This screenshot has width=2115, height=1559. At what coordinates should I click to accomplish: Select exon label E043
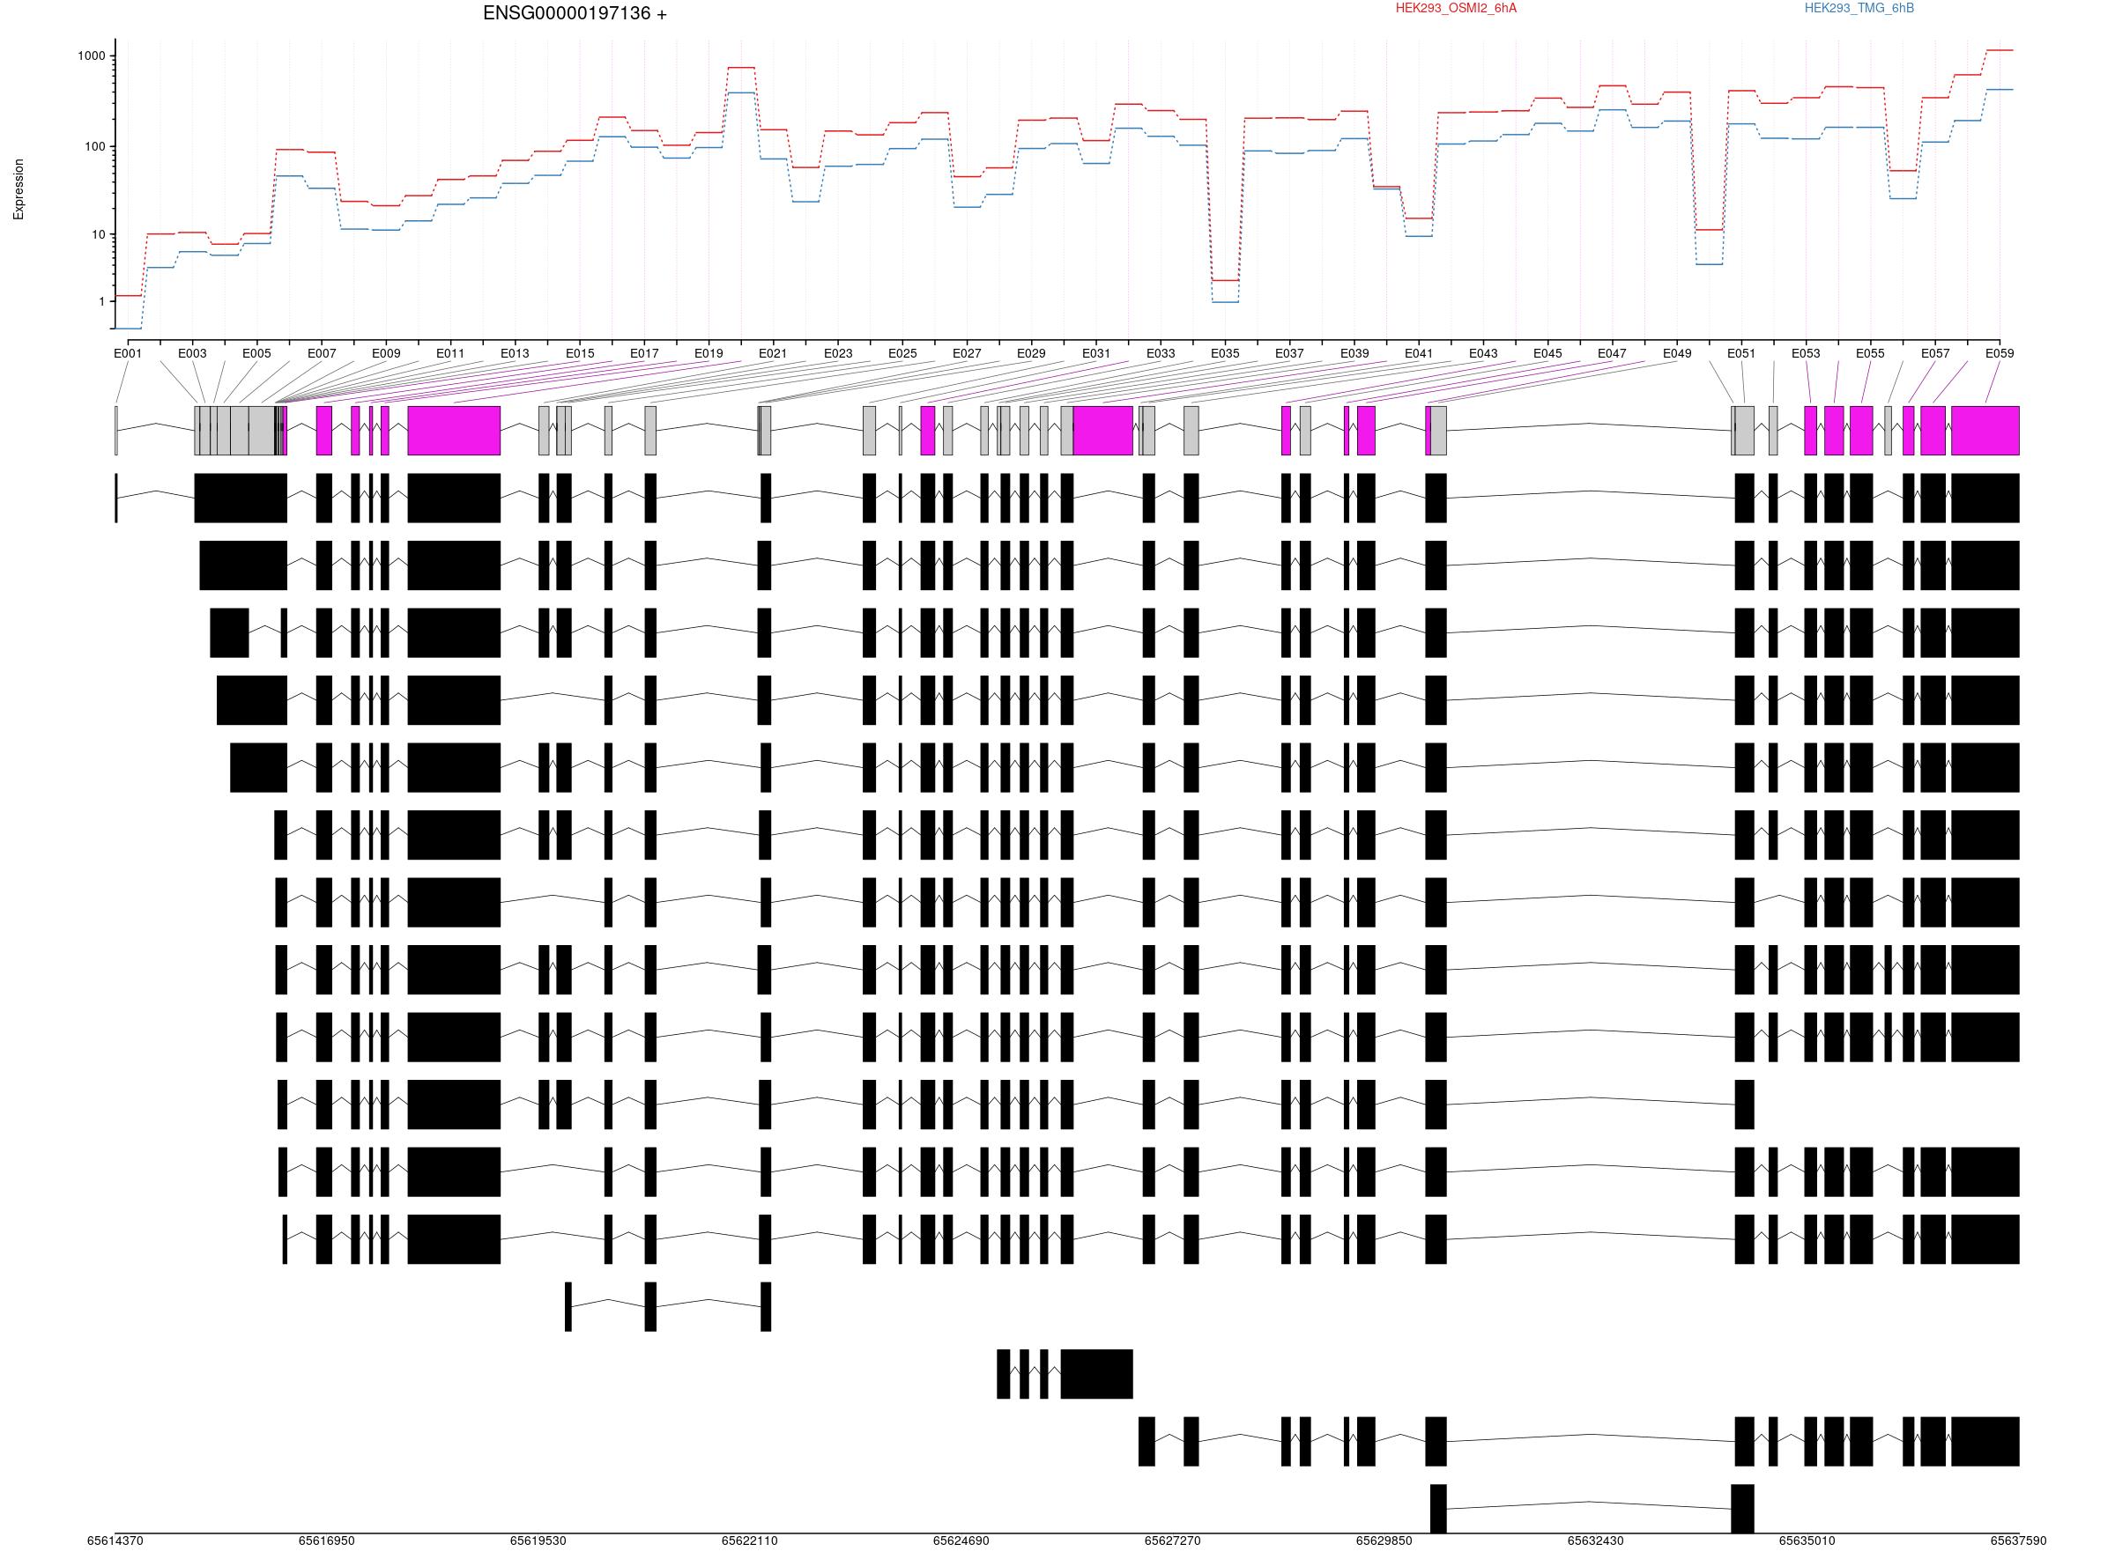click(1483, 354)
